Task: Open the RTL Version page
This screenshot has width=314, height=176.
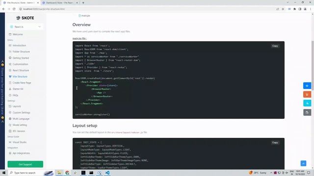Action: point(19,131)
